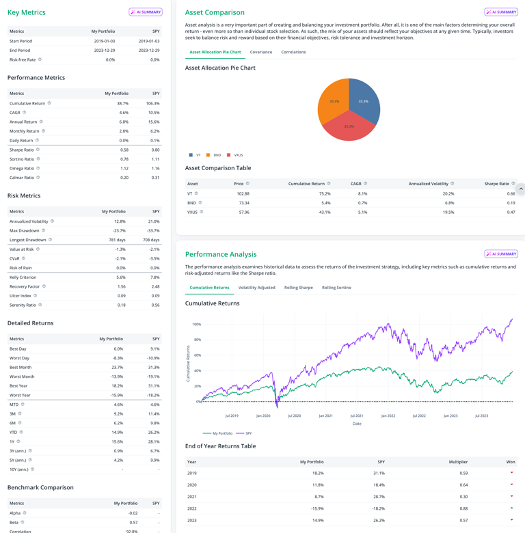Click info icon next to Monthly Return

(x=44, y=131)
